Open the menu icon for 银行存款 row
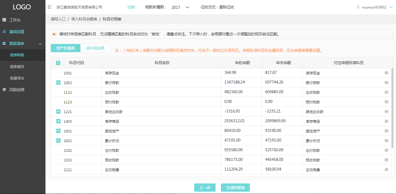 386,83
